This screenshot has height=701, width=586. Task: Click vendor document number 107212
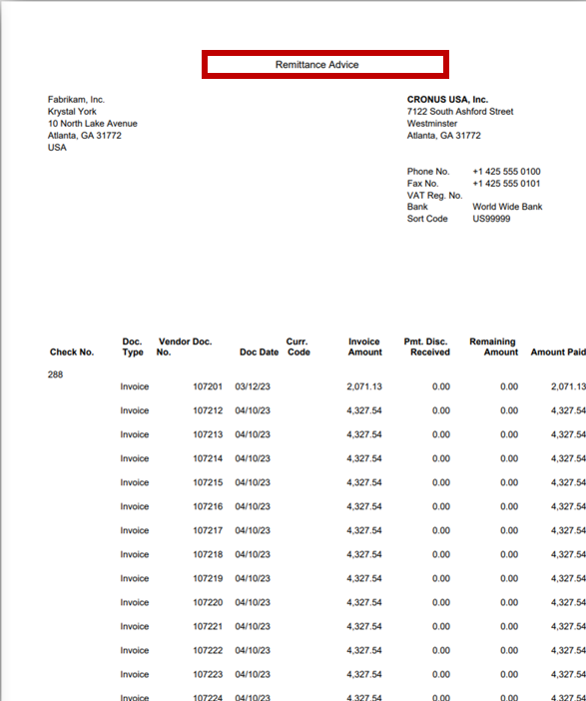click(x=208, y=410)
